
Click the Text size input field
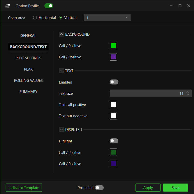tap(151, 93)
